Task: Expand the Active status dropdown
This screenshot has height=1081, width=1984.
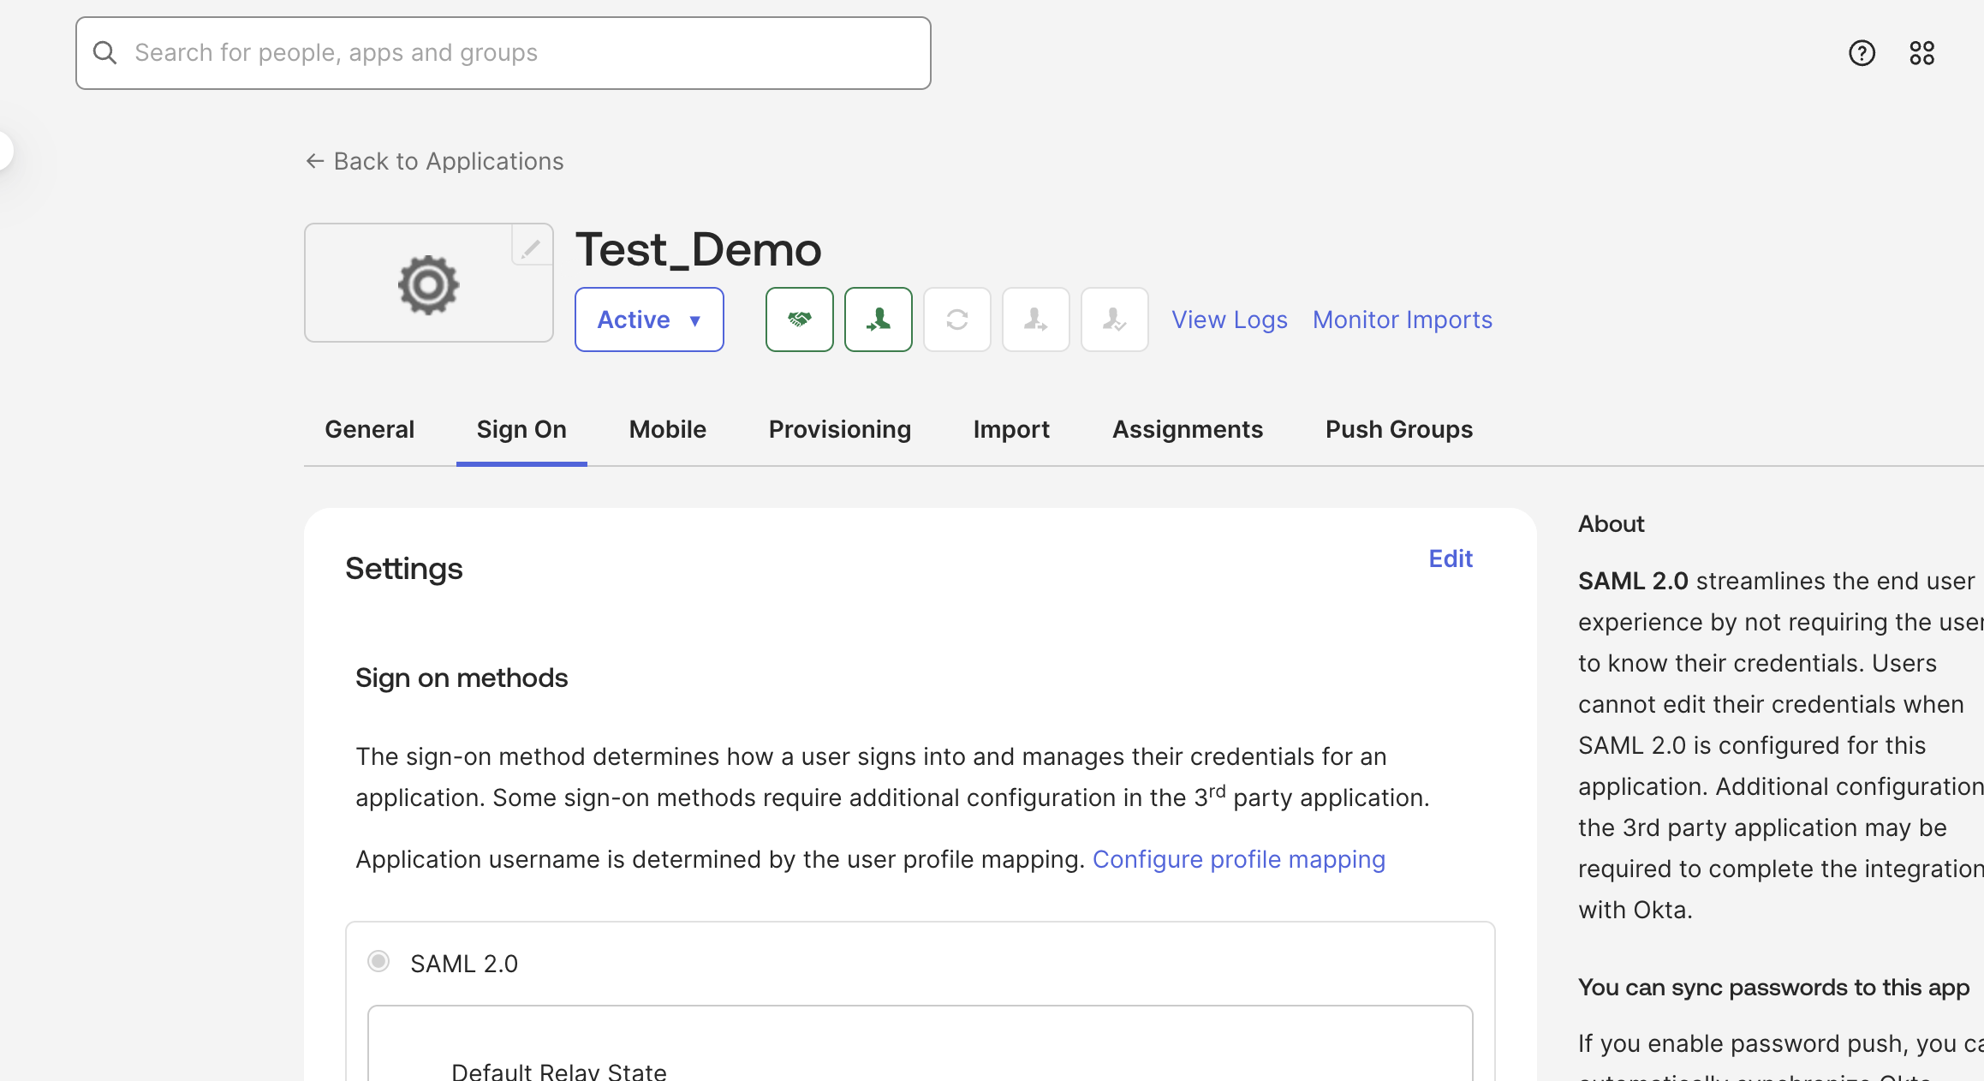Action: click(x=649, y=320)
